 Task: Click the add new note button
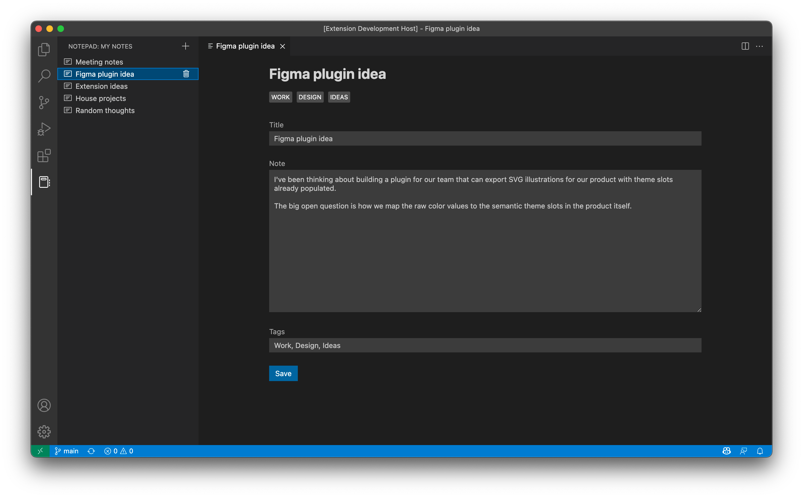[x=185, y=46]
